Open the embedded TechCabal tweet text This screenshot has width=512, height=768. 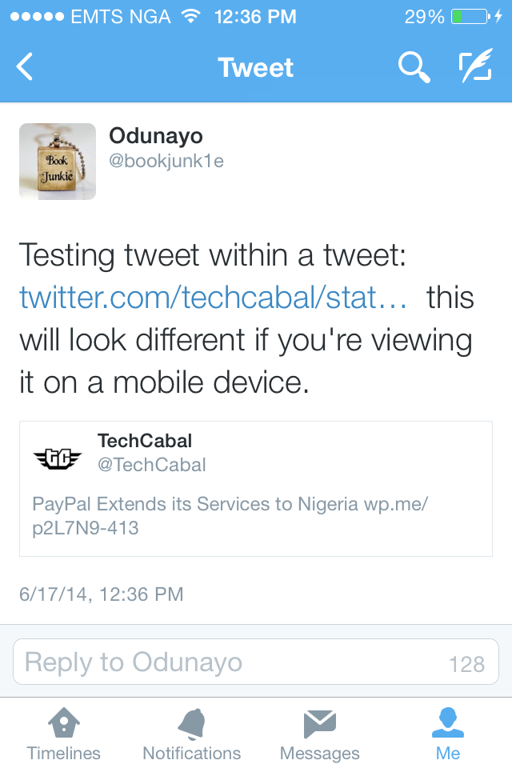click(230, 516)
